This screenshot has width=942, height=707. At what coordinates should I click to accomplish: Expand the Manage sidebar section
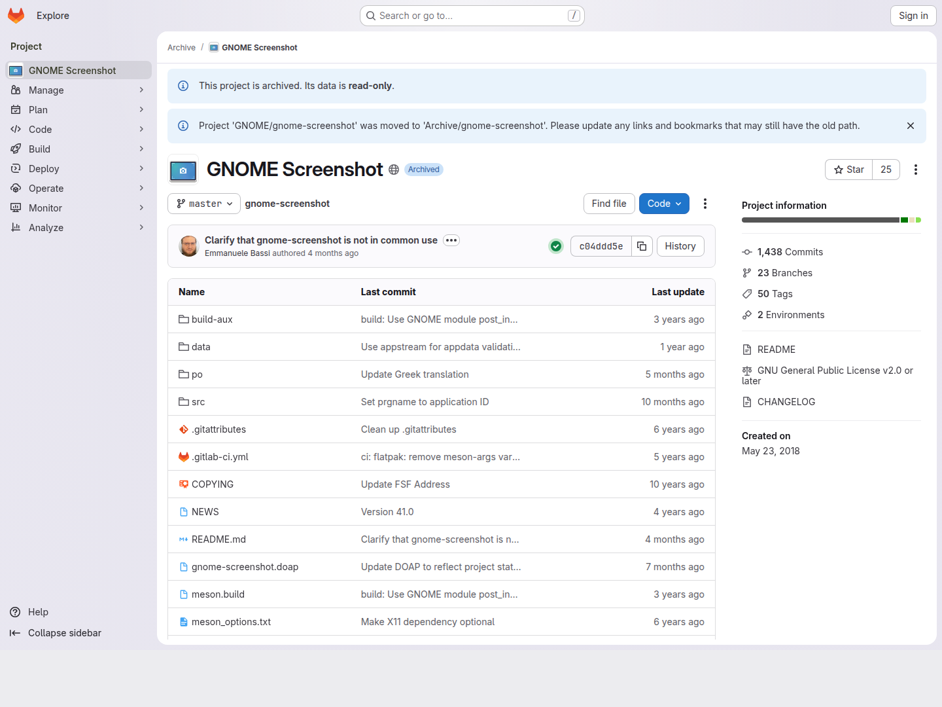click(x=78, y=90)
